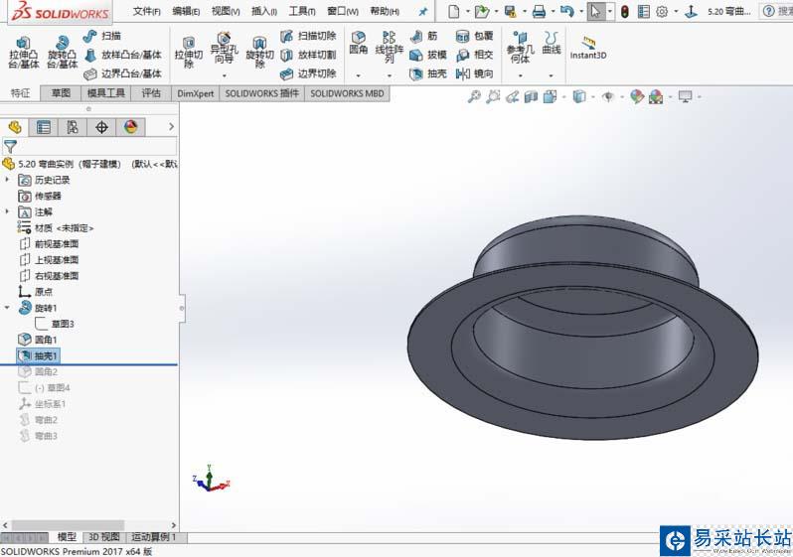Open the DisplayManager appearance tab icon
Image resolution: width=793 pixels, height=557 pixels.
click(130, 127)
